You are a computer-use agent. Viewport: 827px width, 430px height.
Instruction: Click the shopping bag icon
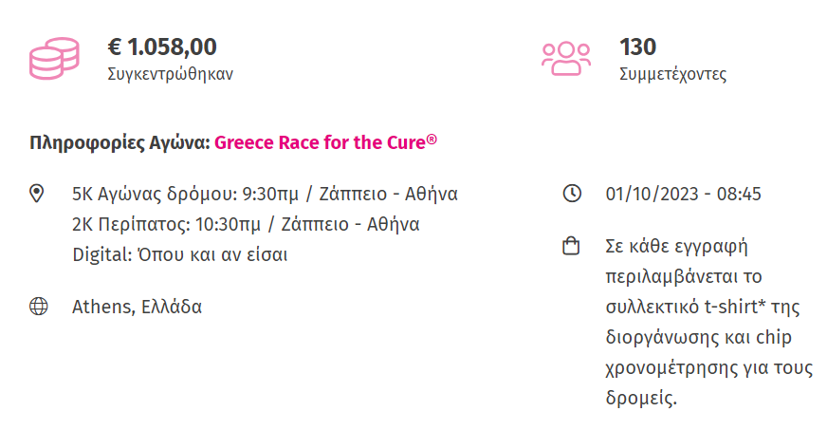point(571,248)
